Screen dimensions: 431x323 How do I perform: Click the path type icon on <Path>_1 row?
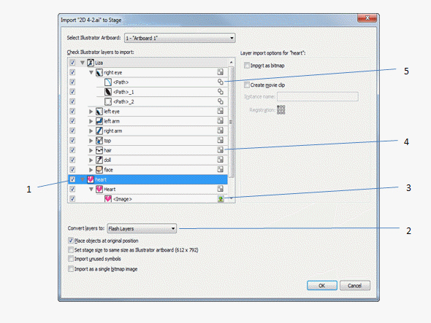[221, 91]
